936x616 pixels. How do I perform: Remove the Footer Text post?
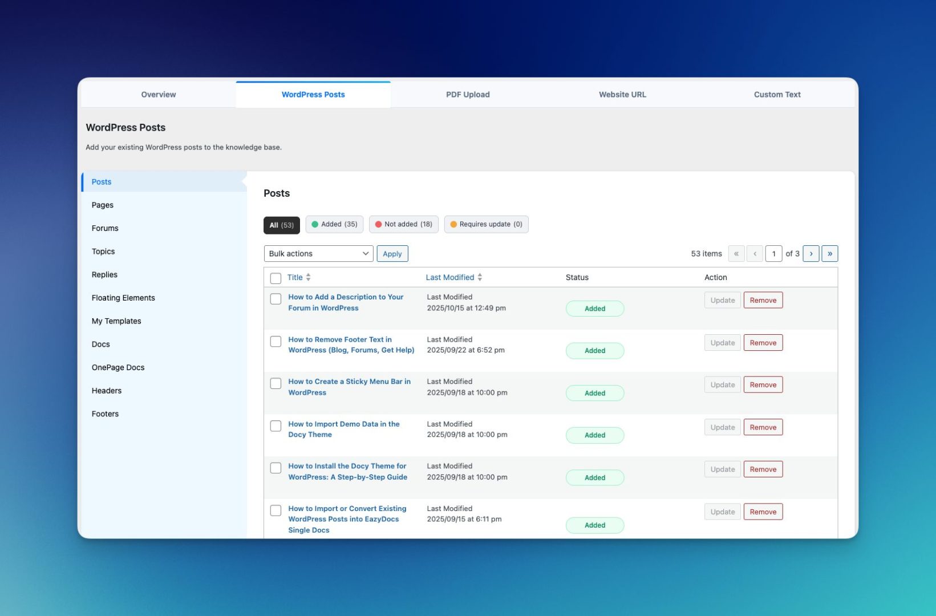(763, 343)
